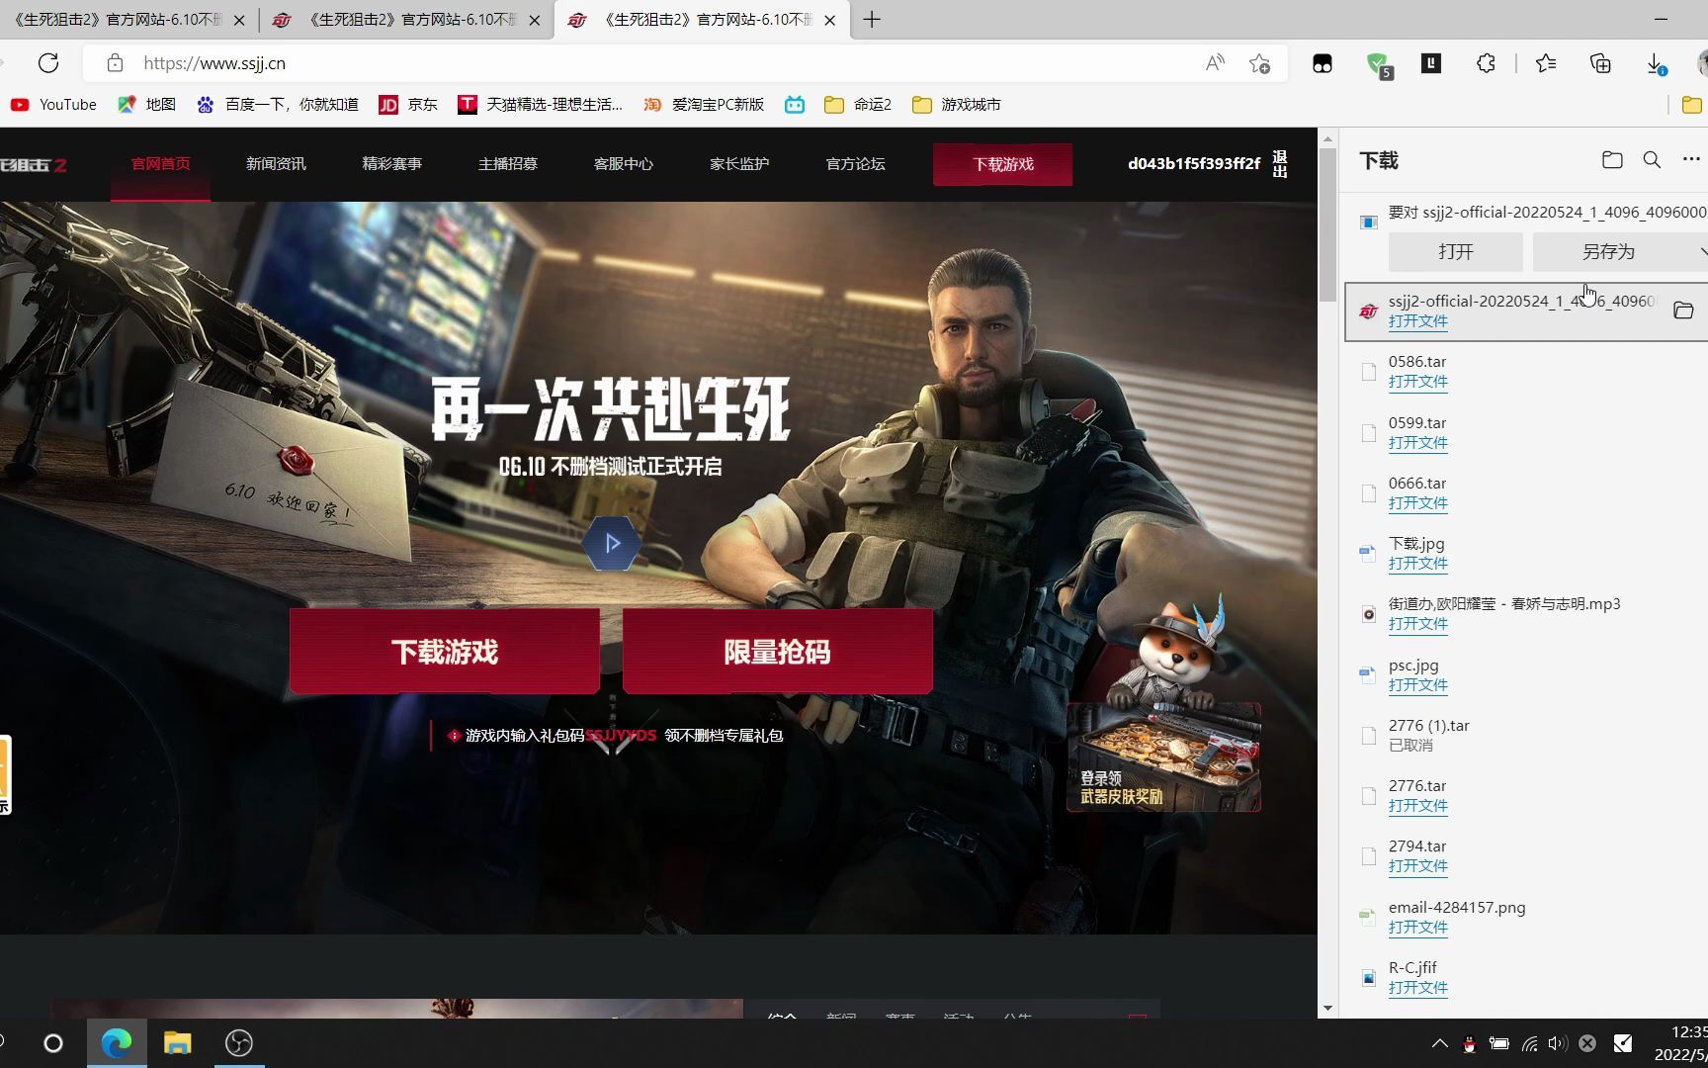Search downloads magnifier icon
The height and width of the screenshot is (1068, 1708).
click(x=1652, y=159)
